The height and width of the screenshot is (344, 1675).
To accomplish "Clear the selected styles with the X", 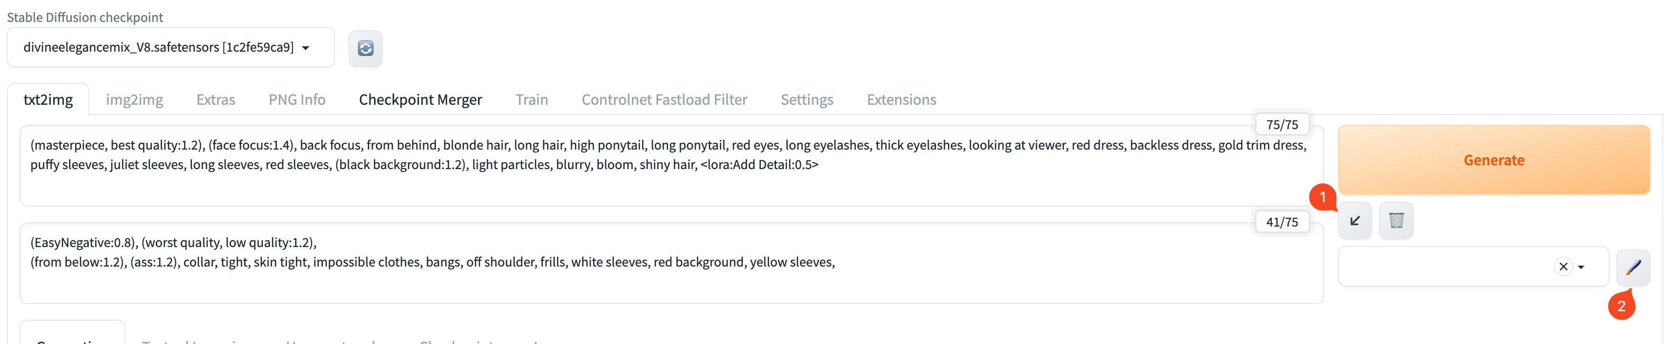I will tap(1563, 267).
